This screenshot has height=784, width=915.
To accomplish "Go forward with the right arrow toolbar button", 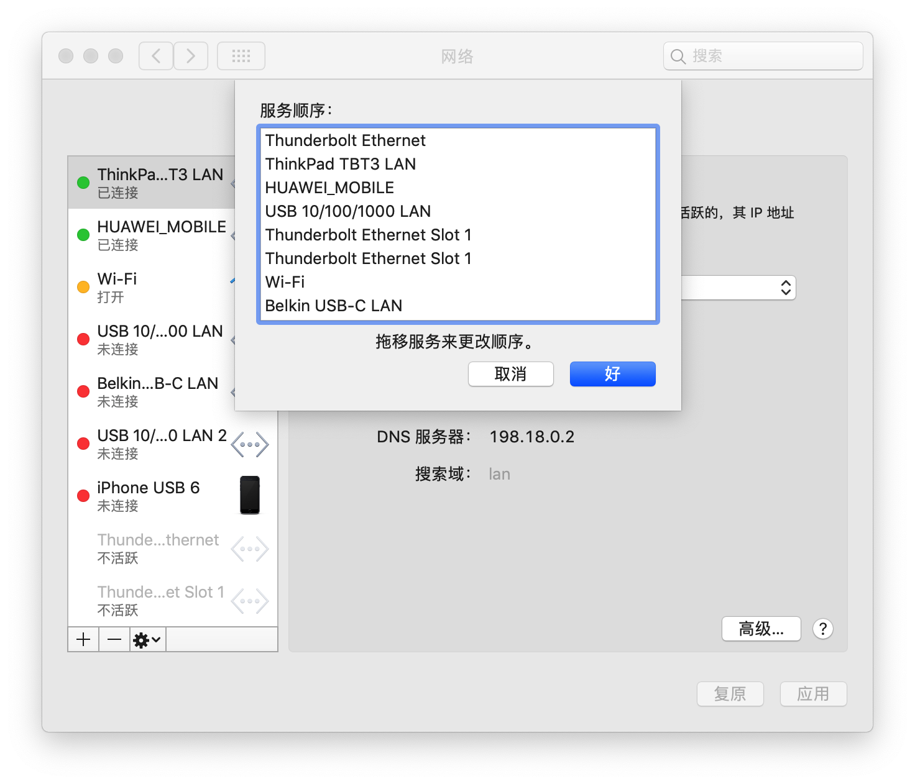I will coord(191,56).
